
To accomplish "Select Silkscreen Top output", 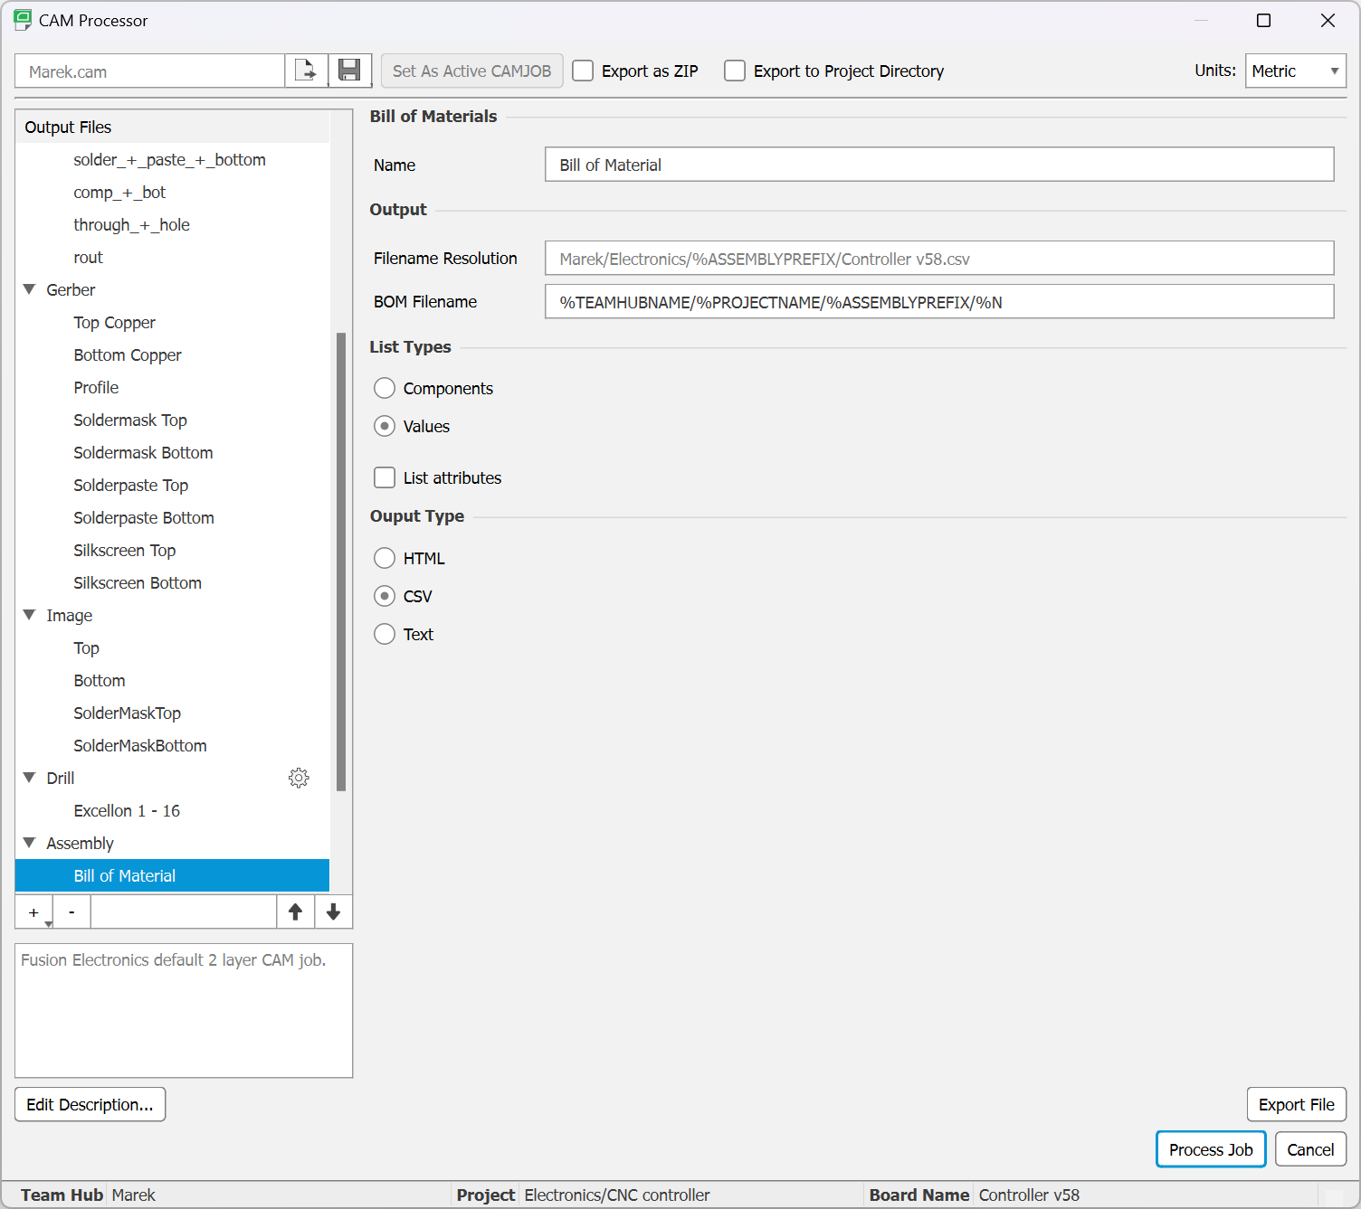I will [124, 550].
